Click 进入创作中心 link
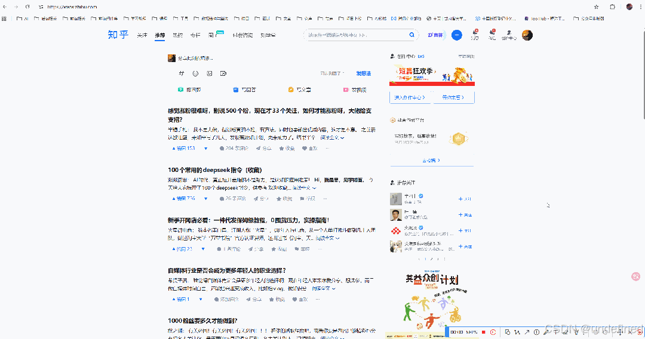The height and width of the screenshot is (339, 645). 410,97
